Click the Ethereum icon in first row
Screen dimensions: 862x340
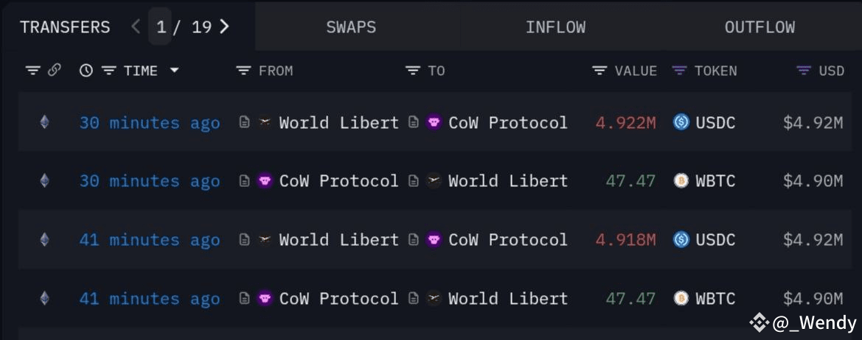pyautogui.click(x=44, y=122)
